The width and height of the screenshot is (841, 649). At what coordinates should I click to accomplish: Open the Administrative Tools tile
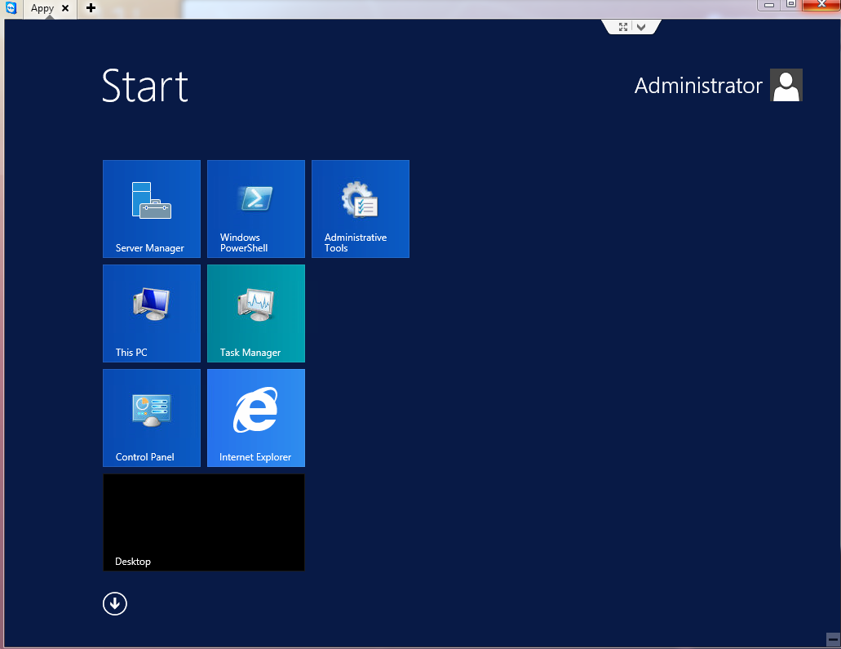[x=361, y=209]
